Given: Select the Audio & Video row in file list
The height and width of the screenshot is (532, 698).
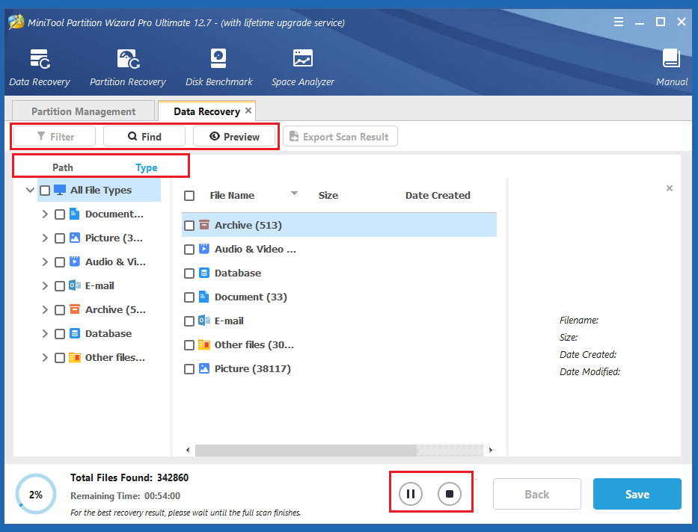Looking at the screenshot, I should coord(339,249).
